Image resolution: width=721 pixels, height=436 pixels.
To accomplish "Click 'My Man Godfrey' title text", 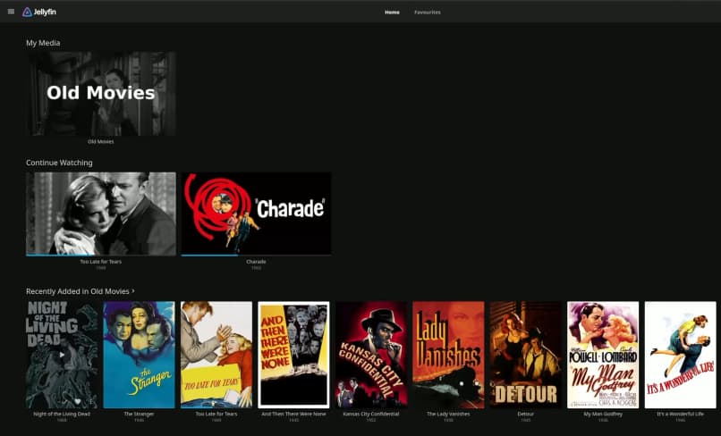I will pos(603,414).
